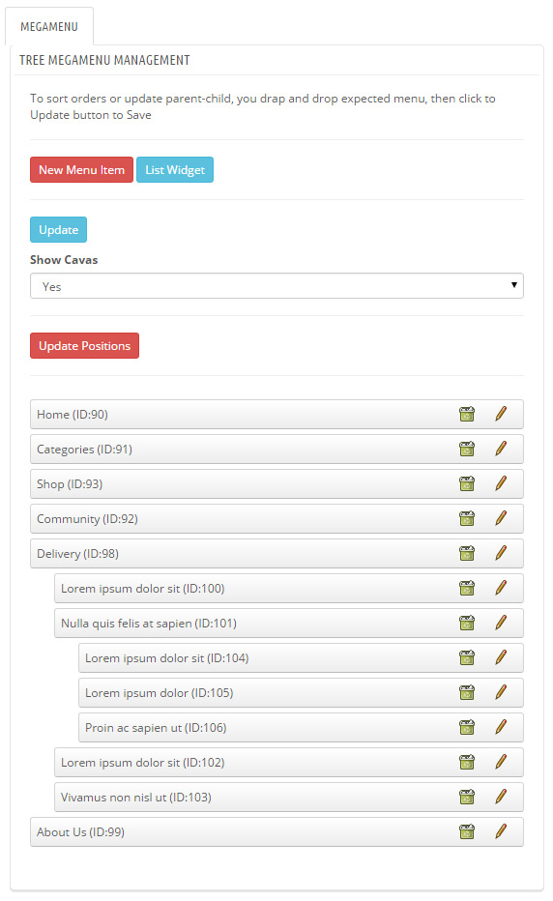Select the Lorem ipsum dolor sit (ID:100) item

(288, 589)
